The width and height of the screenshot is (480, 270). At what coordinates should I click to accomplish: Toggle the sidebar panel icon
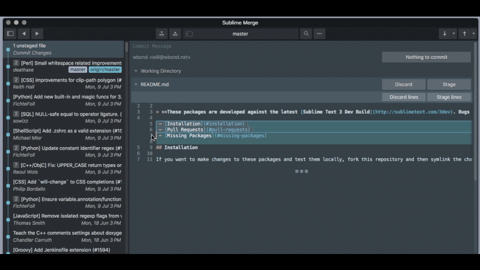[x=10, y=34]
